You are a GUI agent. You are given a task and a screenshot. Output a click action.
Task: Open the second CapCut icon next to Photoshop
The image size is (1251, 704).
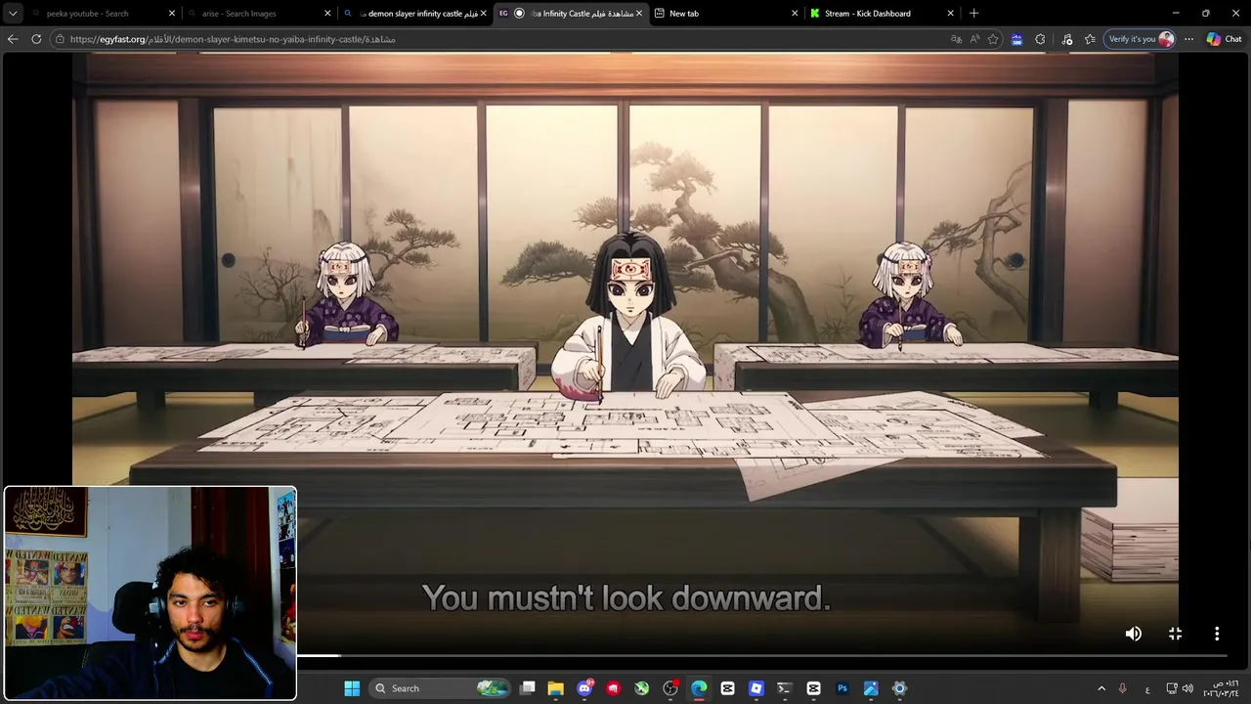[813, 688]
